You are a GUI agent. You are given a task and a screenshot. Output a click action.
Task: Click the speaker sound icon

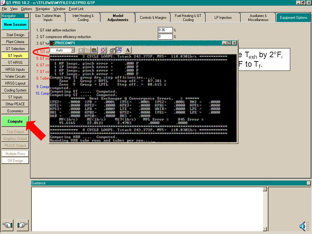click(304, 226)
